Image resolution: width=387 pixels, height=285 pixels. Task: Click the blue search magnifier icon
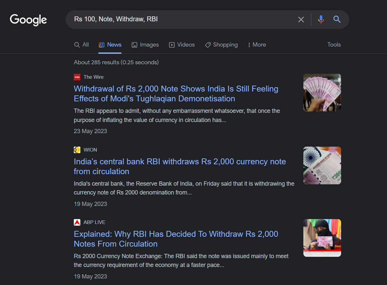[x=337, y=20]
